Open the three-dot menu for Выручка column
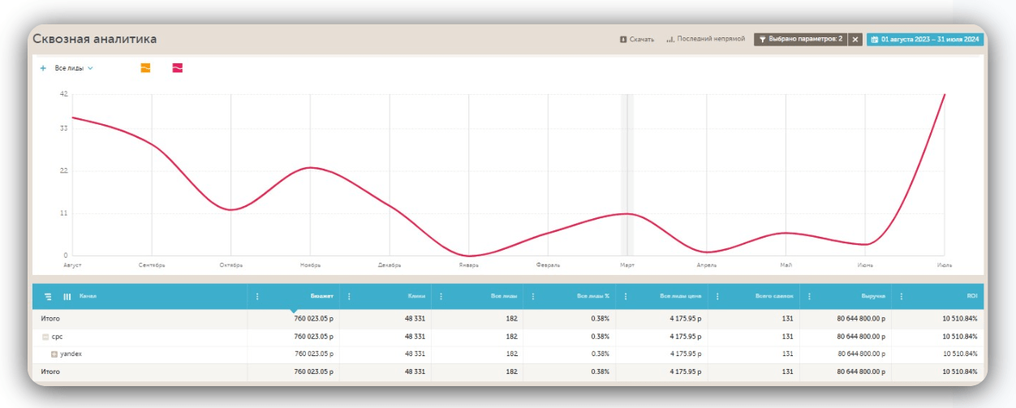1016x408 pixels. pyautogui.click(x=810, y=297)
